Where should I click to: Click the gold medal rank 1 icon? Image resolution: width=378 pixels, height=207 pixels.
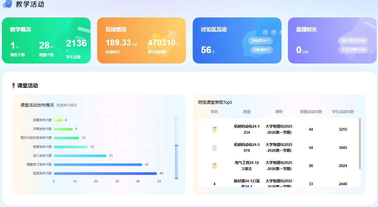[x=214, y=129]
